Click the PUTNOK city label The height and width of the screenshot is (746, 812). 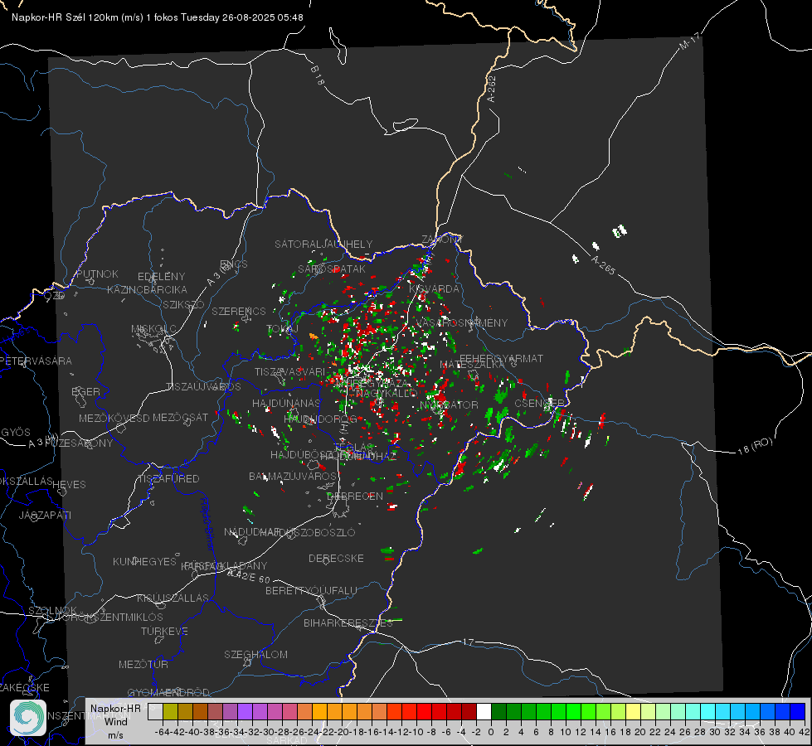tap(97, 274)
